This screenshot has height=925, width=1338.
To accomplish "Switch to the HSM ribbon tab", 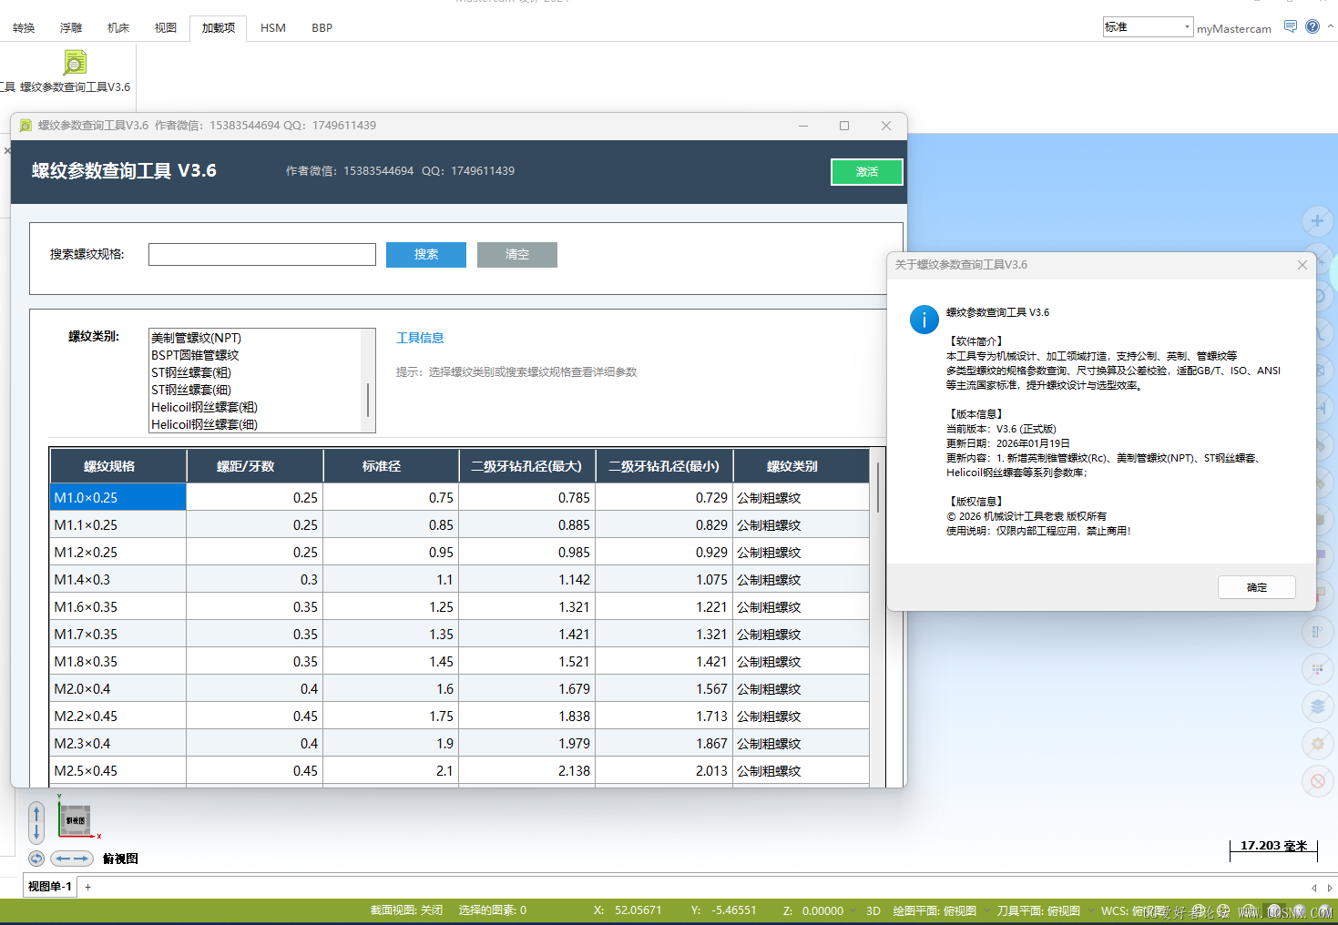I will (x=273, y=28).
